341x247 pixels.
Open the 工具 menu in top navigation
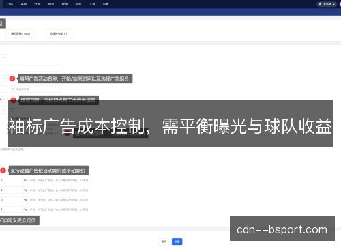pyautogui.click(x=92, y=4)
